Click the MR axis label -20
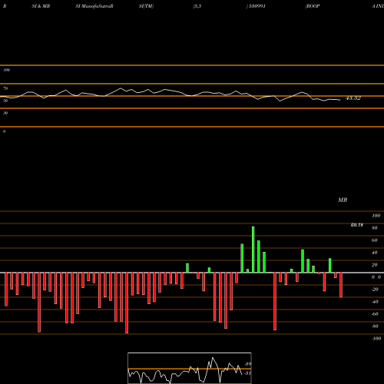The width and height of the screenshot is (384, 384). [375, 290]
